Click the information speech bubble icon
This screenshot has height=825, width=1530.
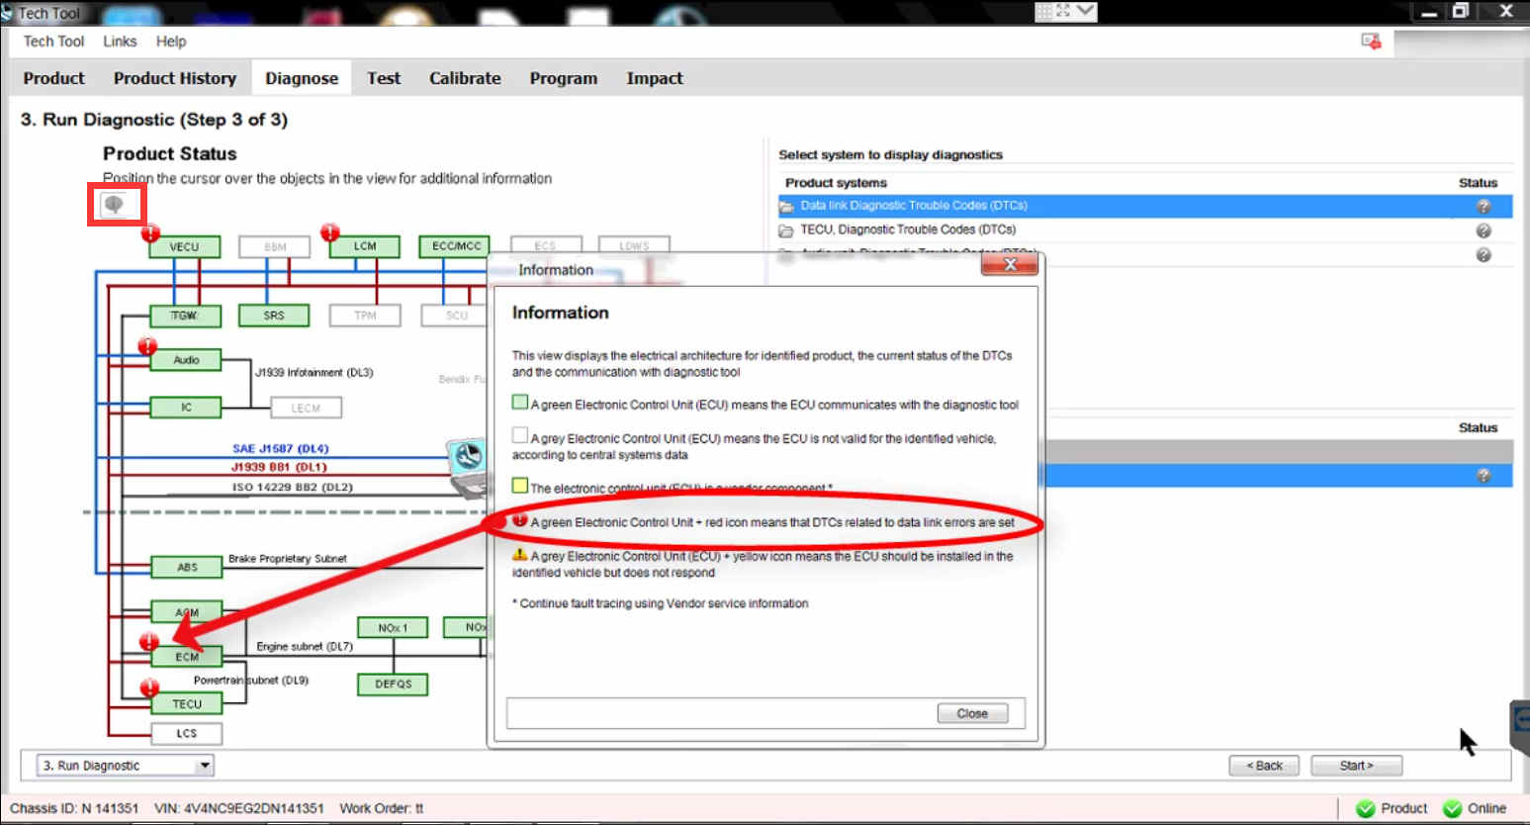(x=115, y=205)
